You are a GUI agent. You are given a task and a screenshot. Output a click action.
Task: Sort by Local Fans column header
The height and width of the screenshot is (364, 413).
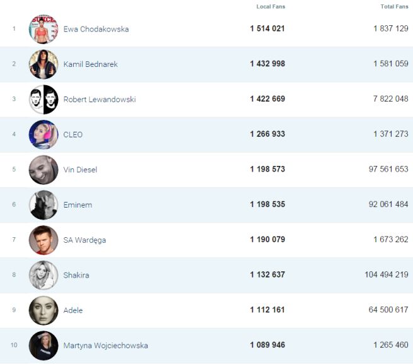click(270, 6)
